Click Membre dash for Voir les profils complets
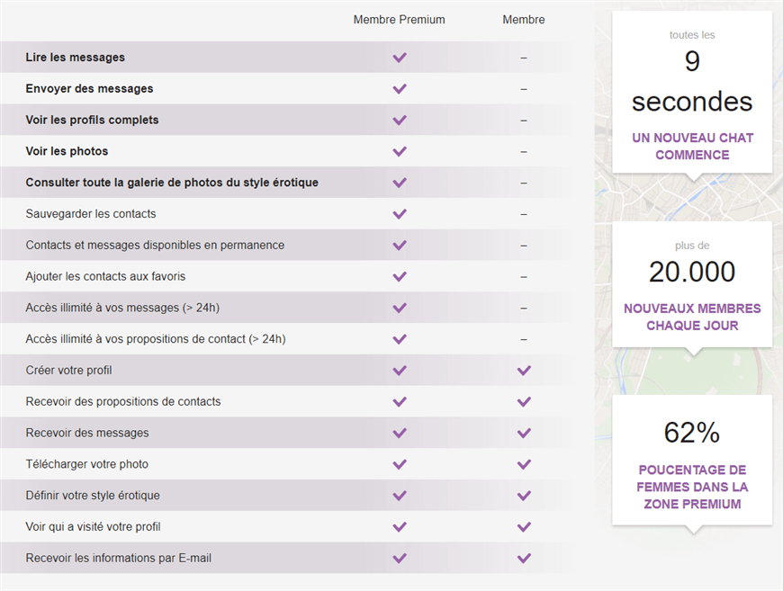This screenshot has height=591, width=783. [524, 121]
